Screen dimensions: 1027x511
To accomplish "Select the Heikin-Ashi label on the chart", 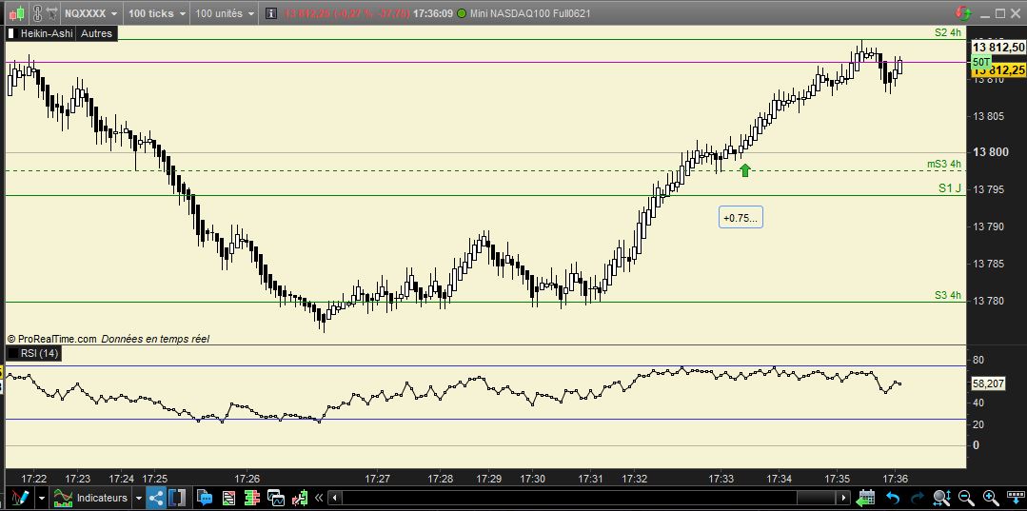I will [47, 33].
